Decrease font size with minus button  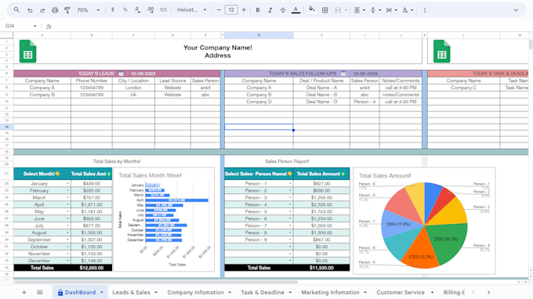pyautogui.click(x=219, y=10)
